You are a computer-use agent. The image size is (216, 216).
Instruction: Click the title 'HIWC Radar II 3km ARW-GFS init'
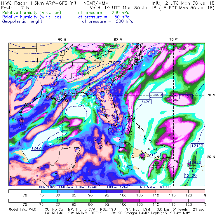point(39,3)
